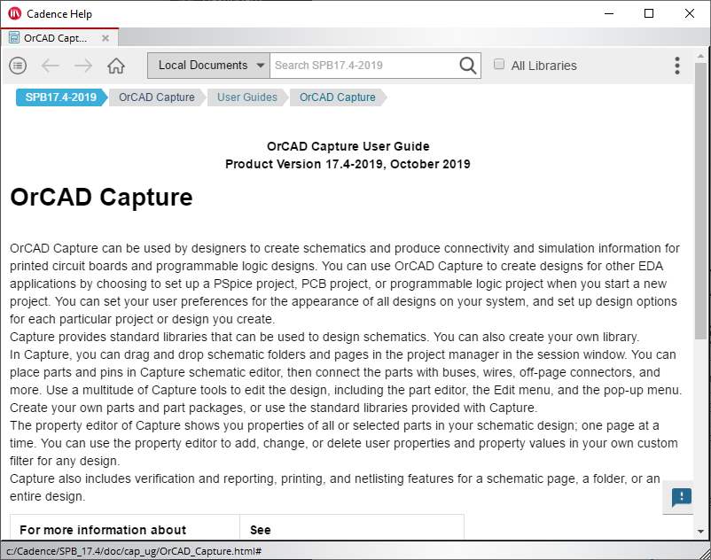Viewport: 711px width, 560px height.
Task: Go to SPB17.4-2019 breadcrumb
Action: click(x=61, y=97)
